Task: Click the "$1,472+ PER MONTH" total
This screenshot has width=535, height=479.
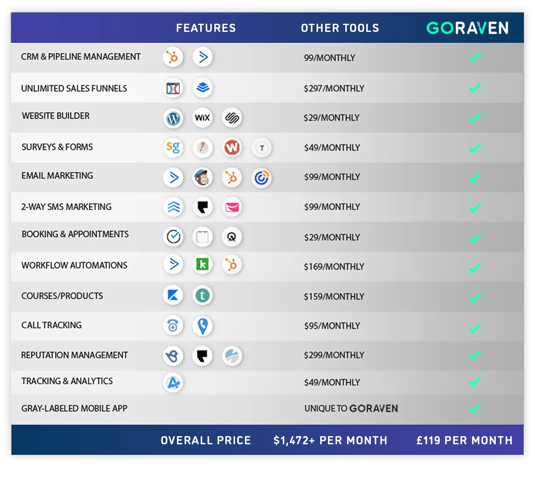Action: pyautogui.click(x=330, y=440)
